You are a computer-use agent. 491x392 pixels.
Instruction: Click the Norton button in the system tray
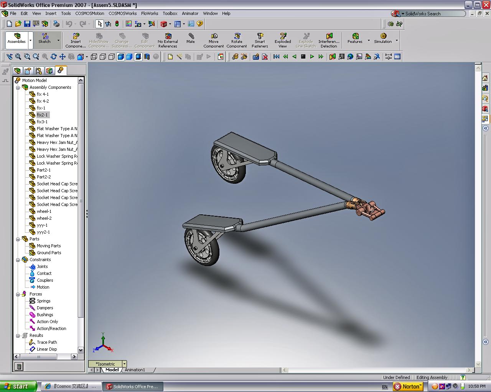(x=408, y=387)
